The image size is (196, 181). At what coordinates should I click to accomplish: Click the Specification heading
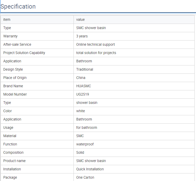[x=18, y=6]
